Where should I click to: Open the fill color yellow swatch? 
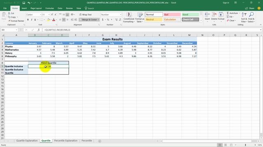click(x=48, y=20)
